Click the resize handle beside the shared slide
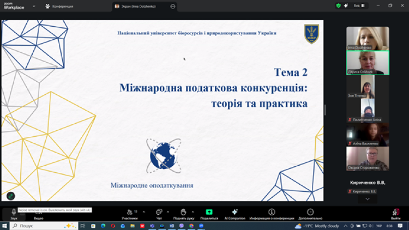 click(325, 110)
